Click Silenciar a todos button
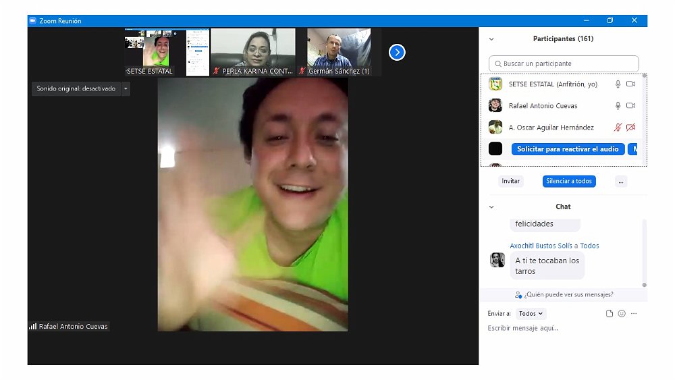 click(568, 182)
